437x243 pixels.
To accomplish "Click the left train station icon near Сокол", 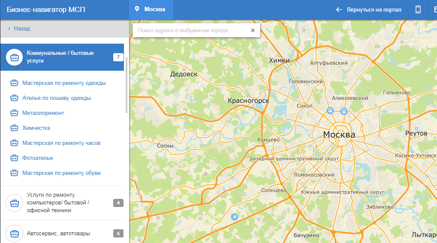I will click(x=330, y=111).
